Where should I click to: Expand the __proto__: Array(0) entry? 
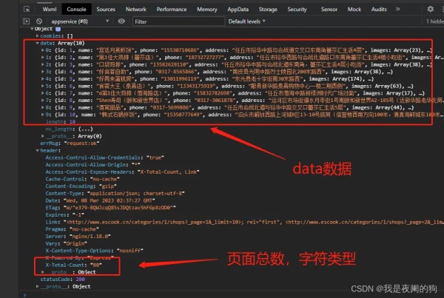point(43,136)
